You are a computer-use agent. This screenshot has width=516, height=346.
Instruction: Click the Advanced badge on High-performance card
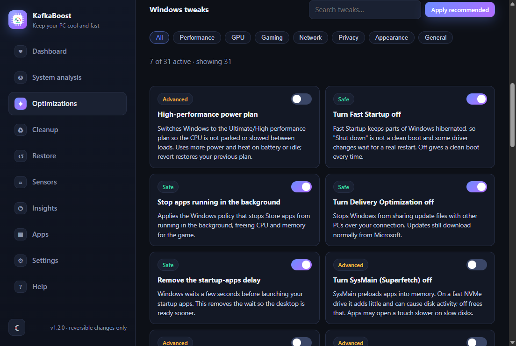coord(175,99)
